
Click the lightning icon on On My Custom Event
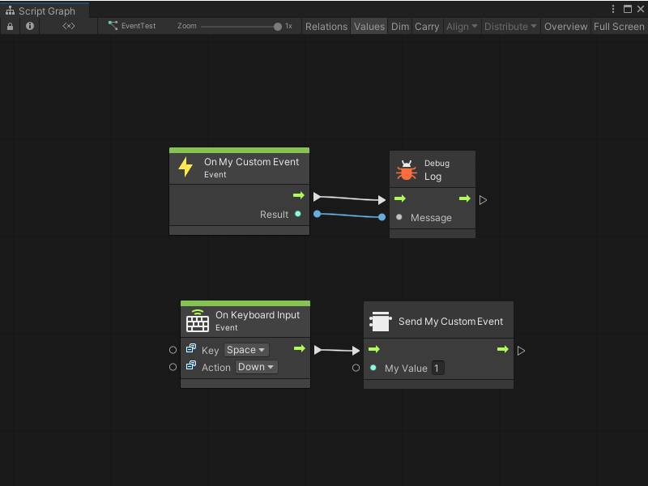coord(185,168)
